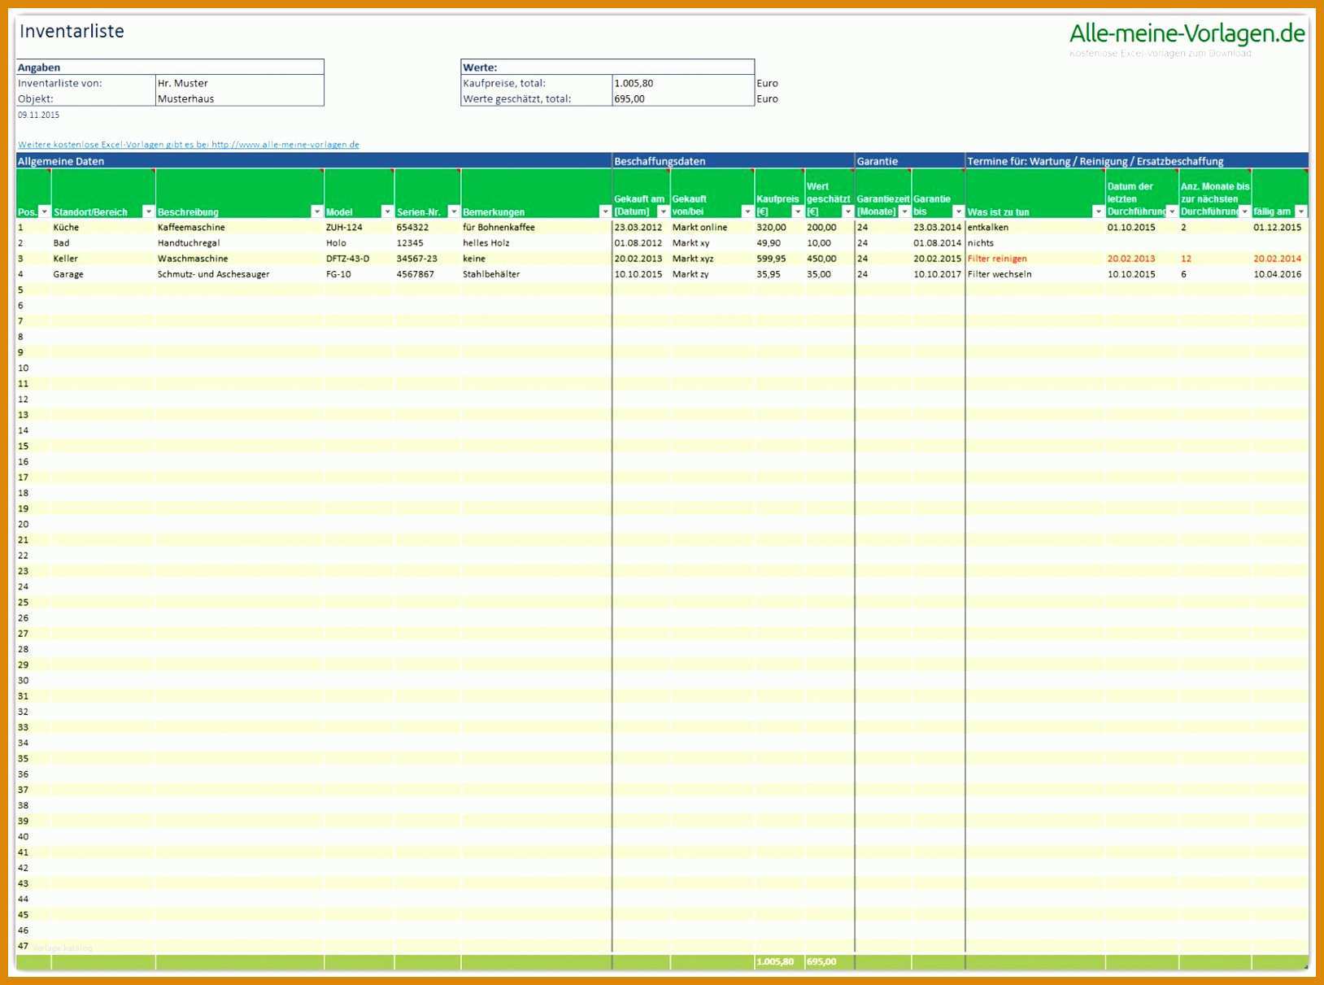The image size is (1324, 985).
Task: Select the footer sum cell 1.005,80
Action: [779, 961]
